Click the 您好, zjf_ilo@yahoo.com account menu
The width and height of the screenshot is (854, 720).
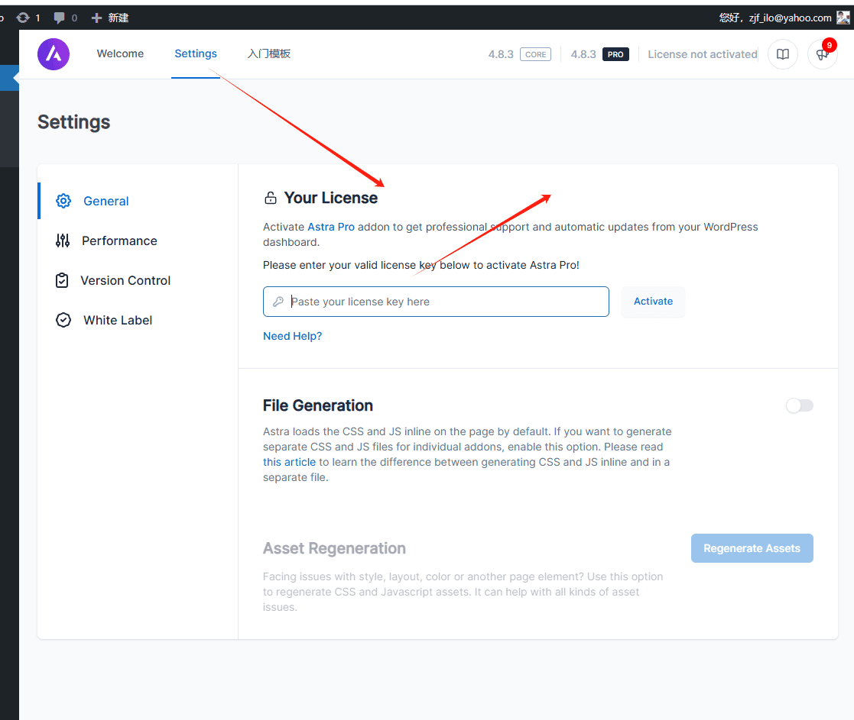tap(784, 18)
